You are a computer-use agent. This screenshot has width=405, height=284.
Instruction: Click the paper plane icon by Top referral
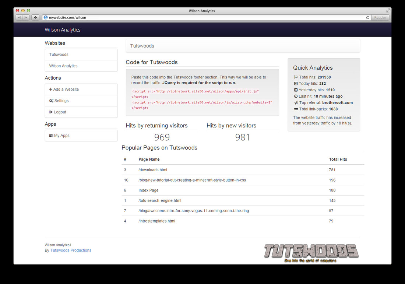[296, 103]
